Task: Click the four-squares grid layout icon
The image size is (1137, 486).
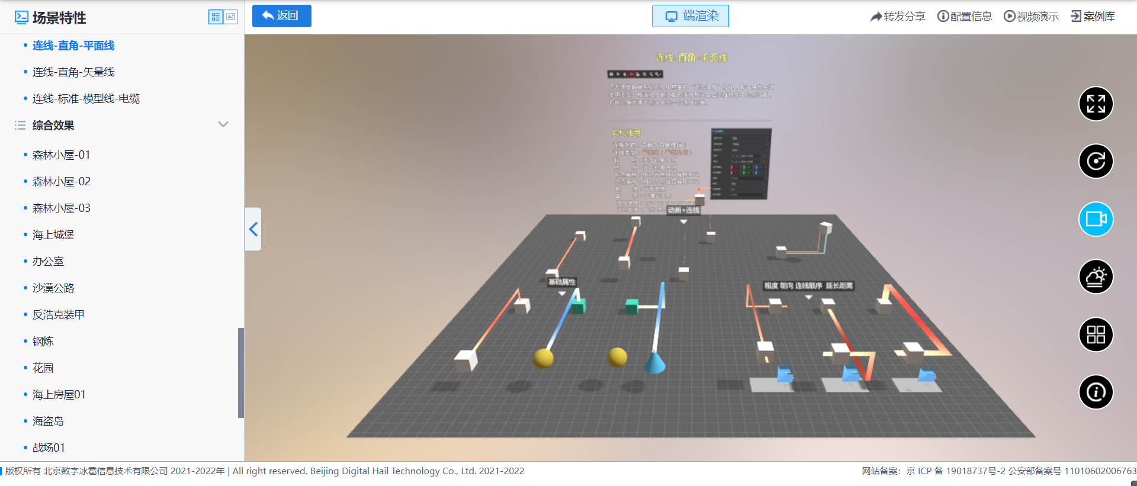Action: 1096,334
